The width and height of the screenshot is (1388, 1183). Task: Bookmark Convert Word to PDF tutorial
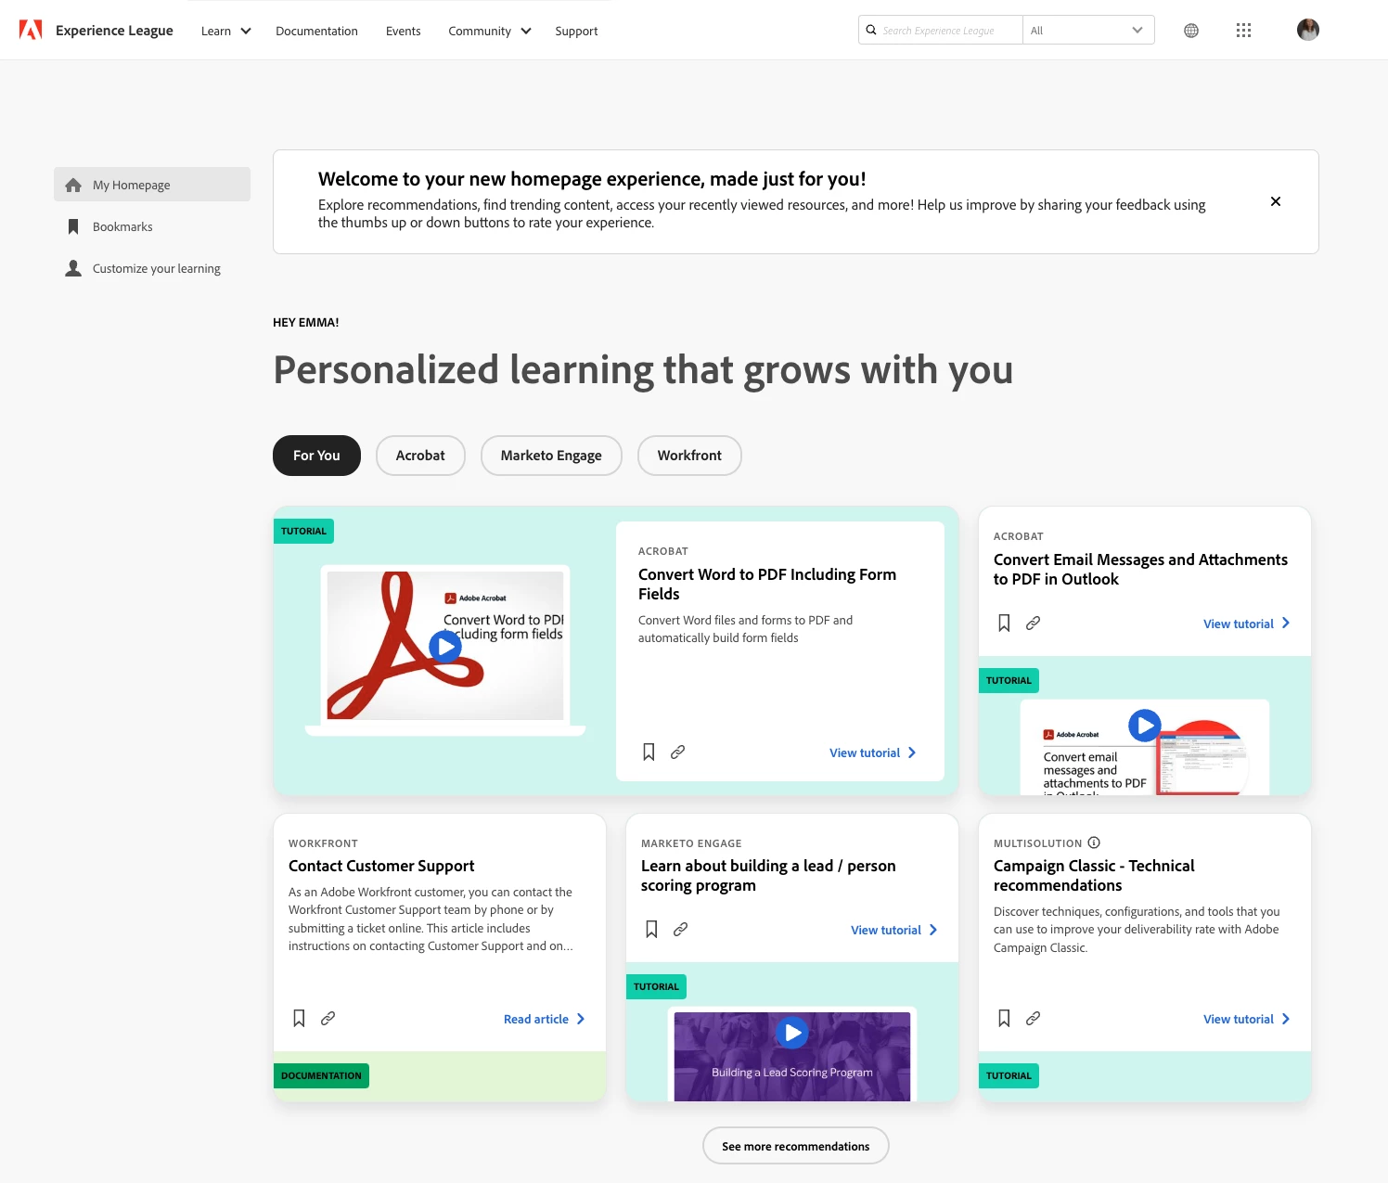point(649,752)
